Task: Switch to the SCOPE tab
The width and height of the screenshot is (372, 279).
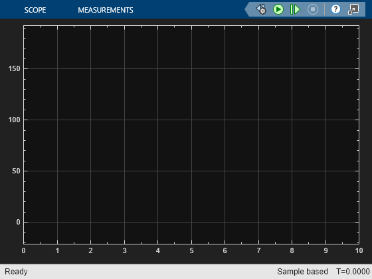Action: click(35, 10)
